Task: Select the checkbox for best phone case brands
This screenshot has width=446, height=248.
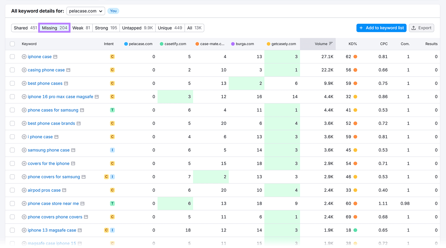Action: click(x=12, y=124)
